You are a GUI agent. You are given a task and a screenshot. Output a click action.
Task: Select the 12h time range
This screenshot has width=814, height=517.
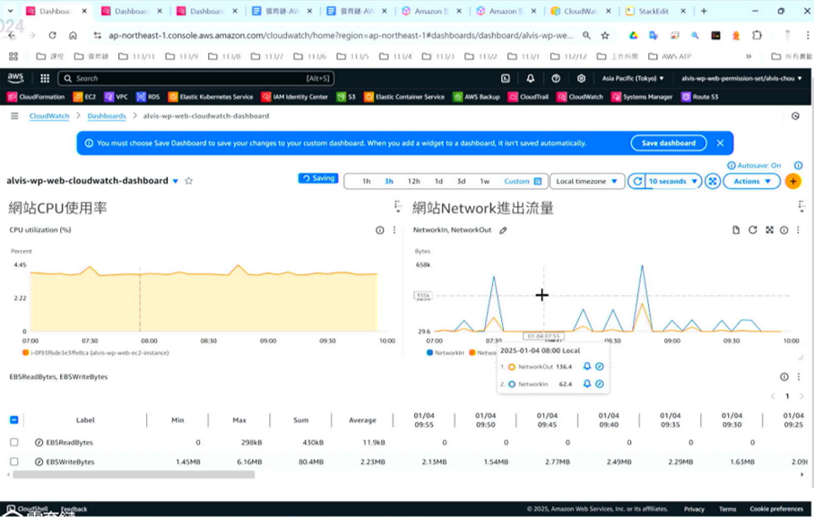click(x=413, y=181)
